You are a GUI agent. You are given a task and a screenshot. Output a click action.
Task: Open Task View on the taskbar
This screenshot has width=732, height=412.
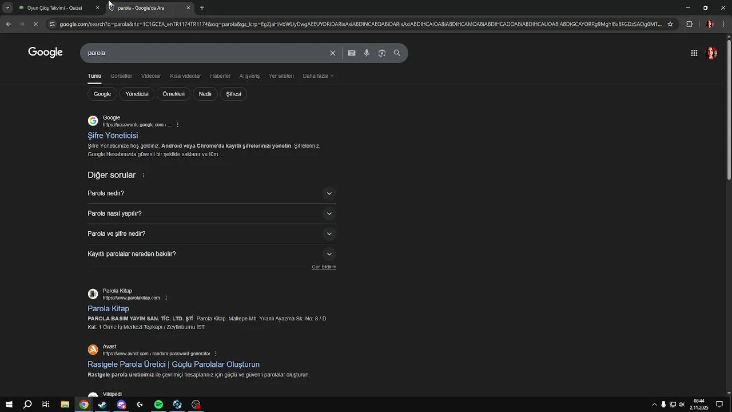pyautogui.click(x=46, y=405)
